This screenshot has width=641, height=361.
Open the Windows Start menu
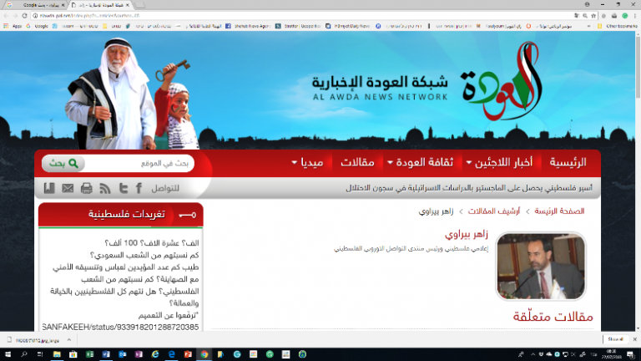8,354
